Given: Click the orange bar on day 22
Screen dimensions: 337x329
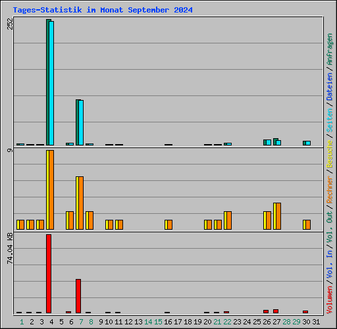Looking at the screenshot, I should pyautogui.click(x=229, y=220).
